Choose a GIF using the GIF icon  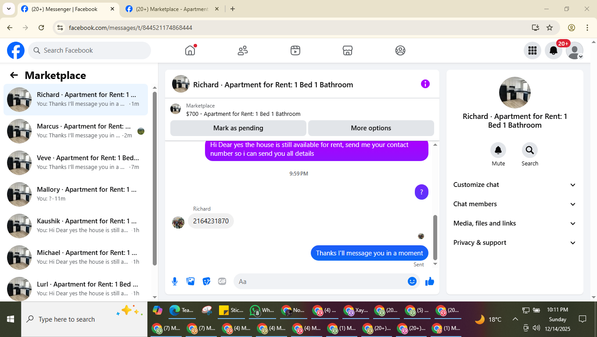pos(222,281)
